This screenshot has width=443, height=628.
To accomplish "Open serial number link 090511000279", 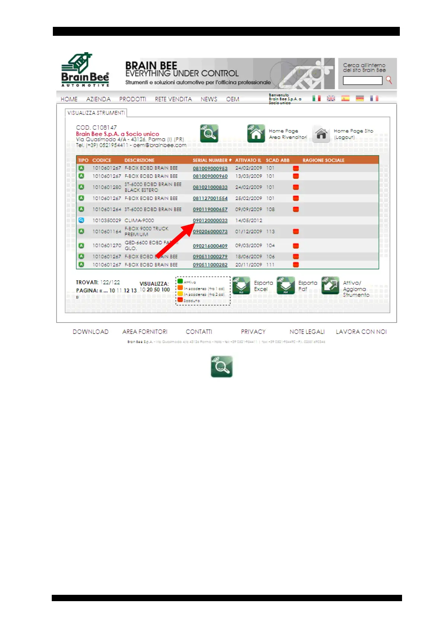I will click(x=210, y=257).
